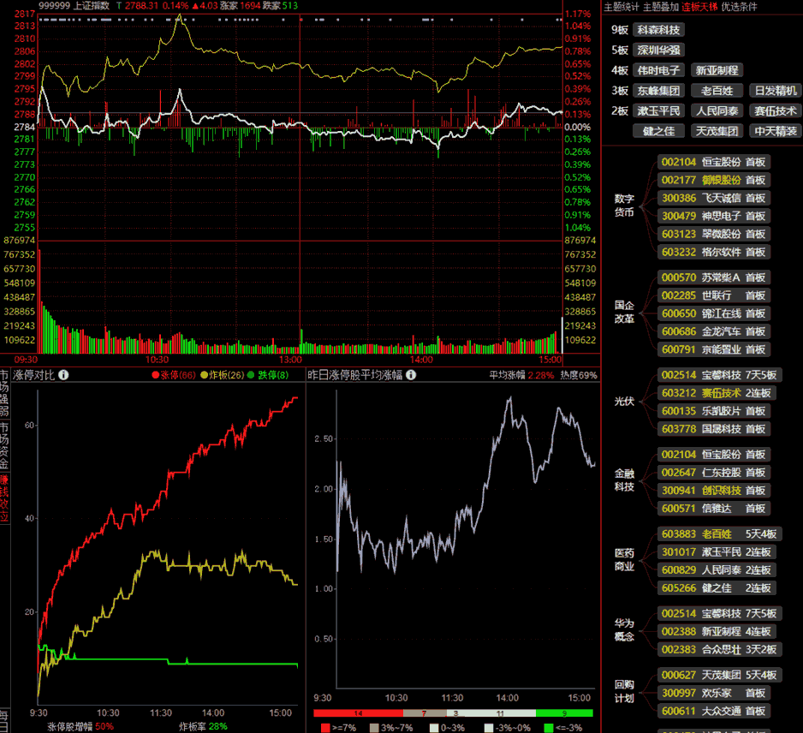
Task: Click the red segment labeled 14 in distribution bar
Action: coord(358,713)
